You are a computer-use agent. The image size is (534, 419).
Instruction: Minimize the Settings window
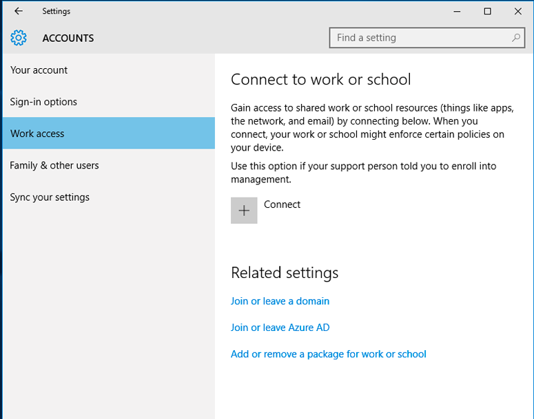coord(456,11)
